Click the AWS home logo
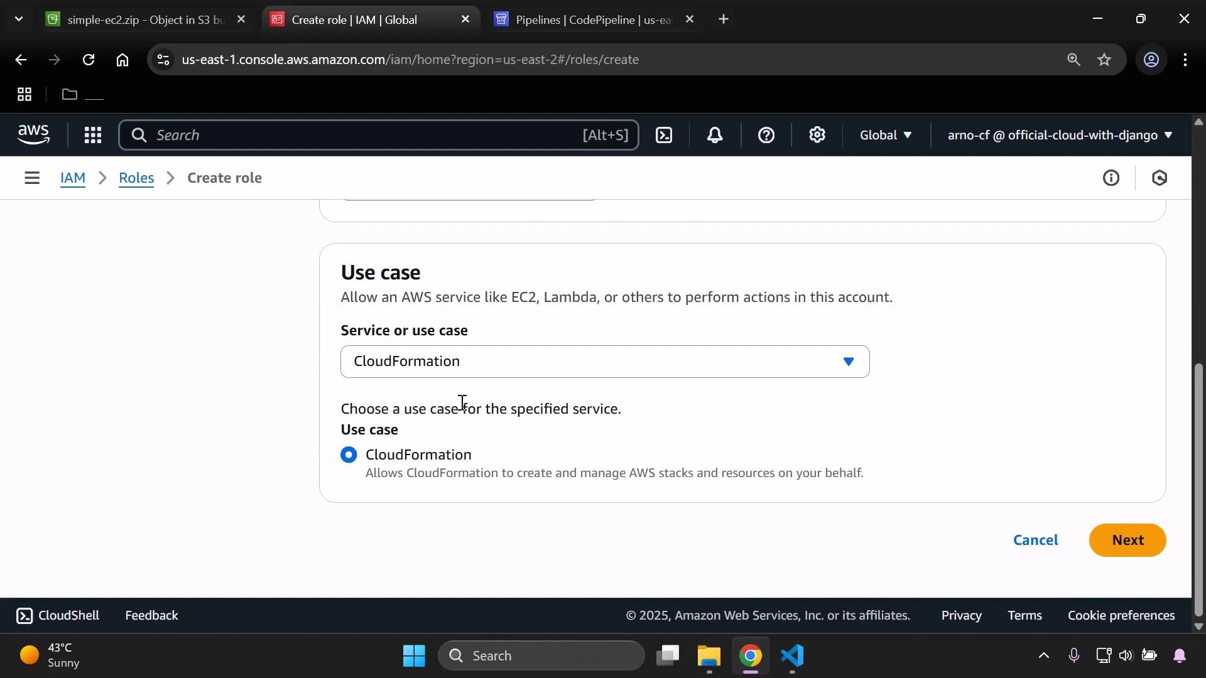This screenshot has height=678, width=1206. coord(33,134)
